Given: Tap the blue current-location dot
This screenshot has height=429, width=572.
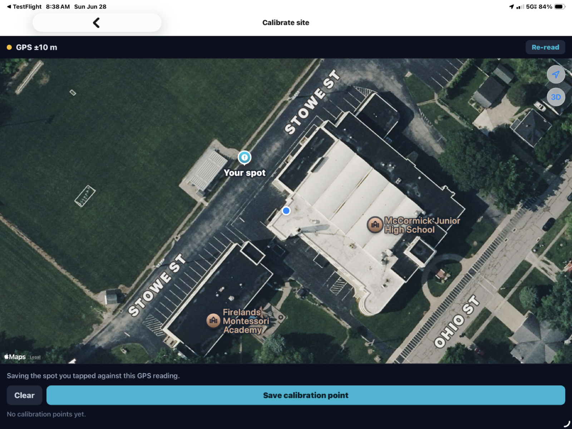Looking at the screenshot, I should click(286, 211).
